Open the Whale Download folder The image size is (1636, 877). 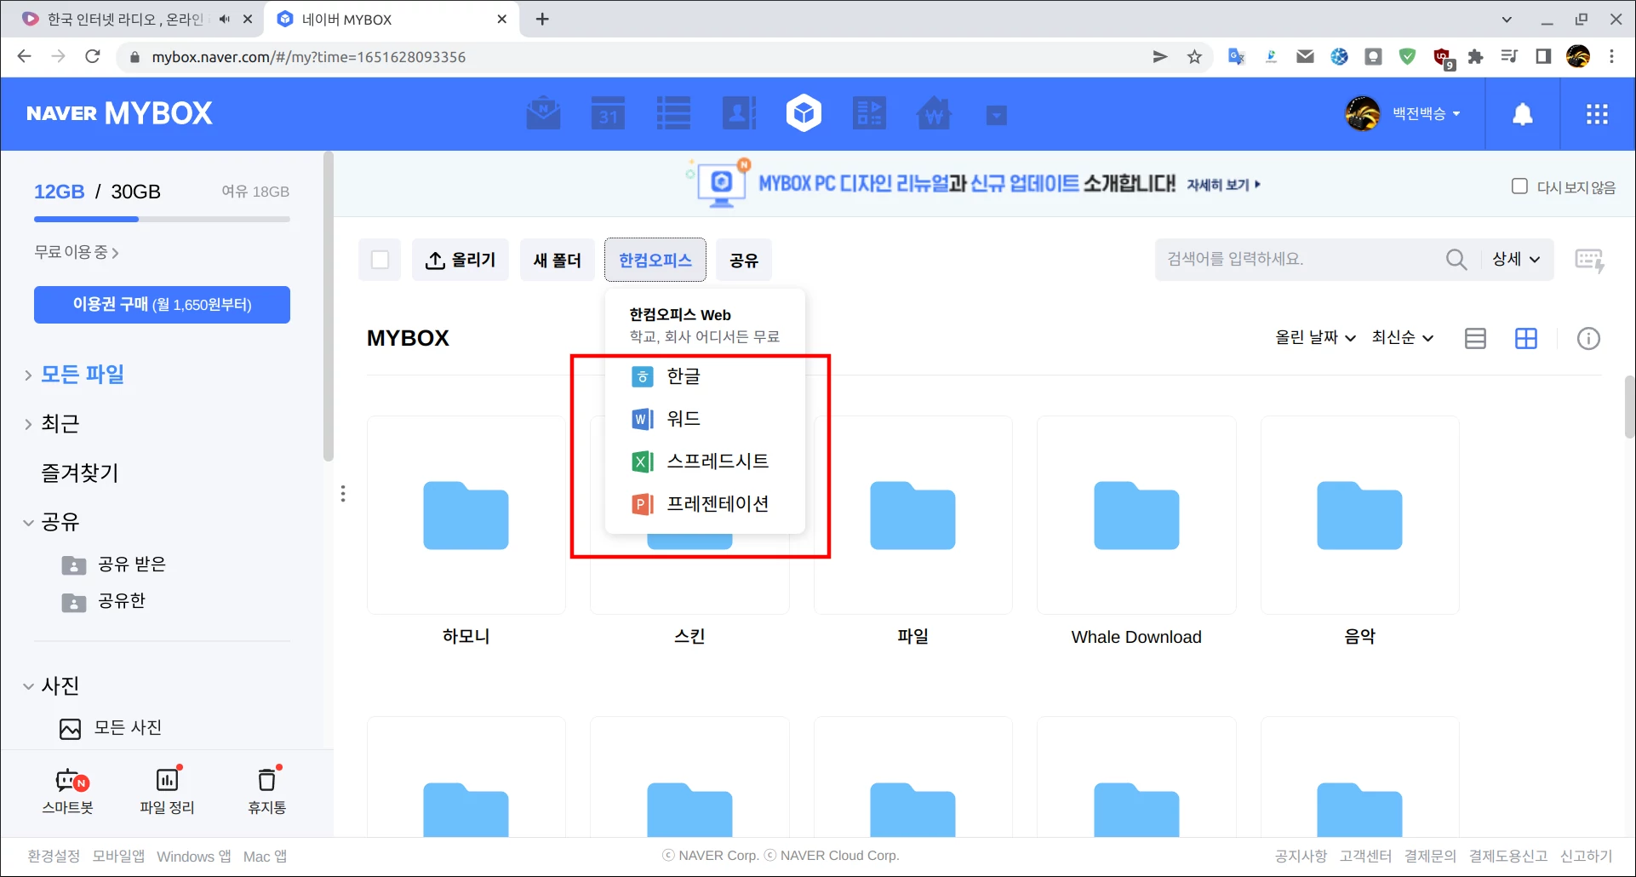[1136, 515]
